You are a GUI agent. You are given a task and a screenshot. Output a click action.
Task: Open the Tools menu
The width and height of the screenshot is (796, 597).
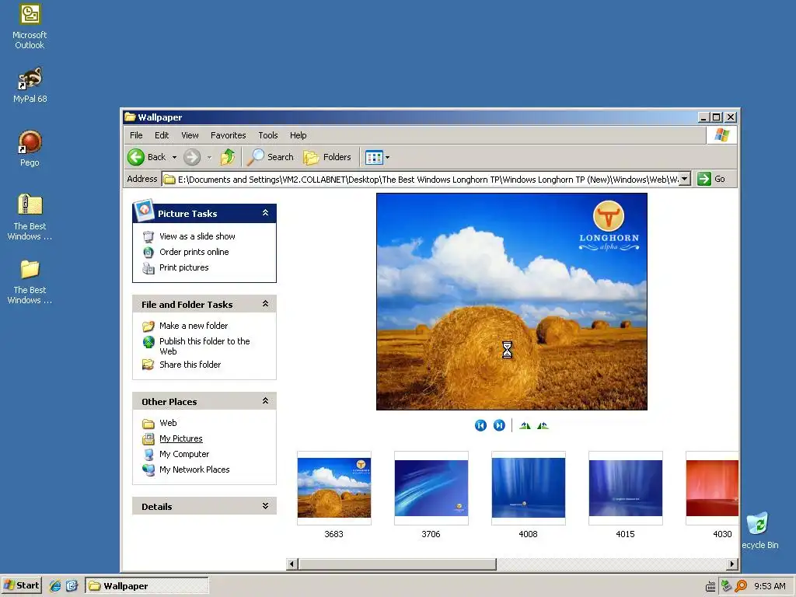click(x=268, y=135)
